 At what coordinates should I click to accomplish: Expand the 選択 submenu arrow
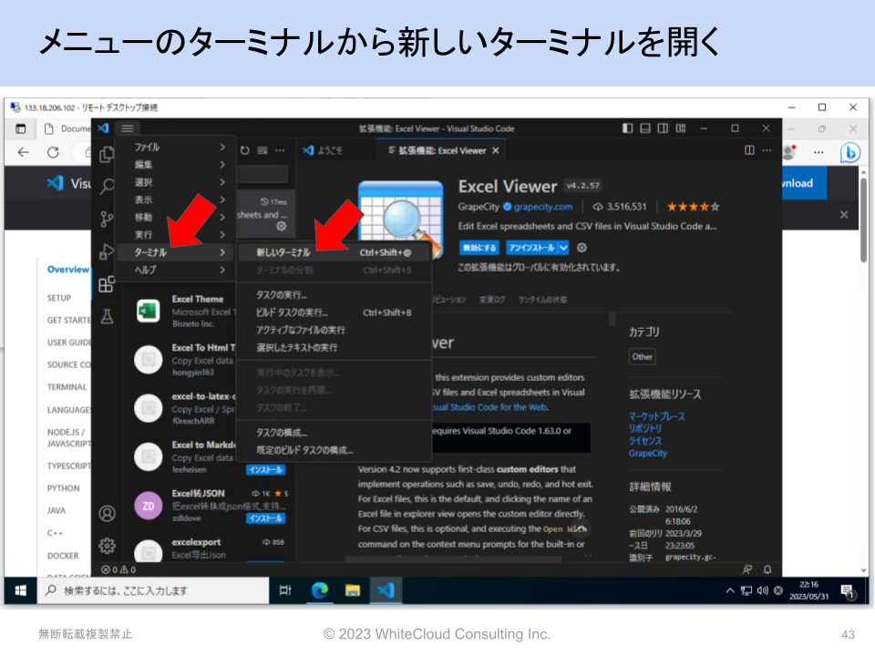click(222, 182)
